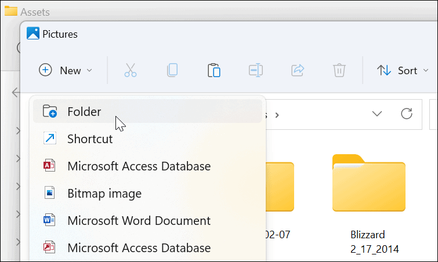This screenshot has height=262, width=438.
Task: Create a new Microsoft Word Document
Action: click(x=139, y=221)
